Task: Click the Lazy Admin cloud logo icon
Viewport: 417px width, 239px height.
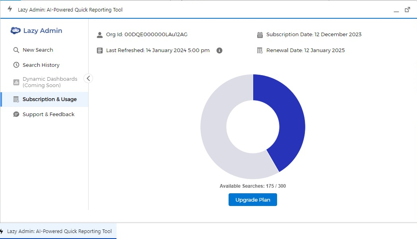Action: click(16, 31)
